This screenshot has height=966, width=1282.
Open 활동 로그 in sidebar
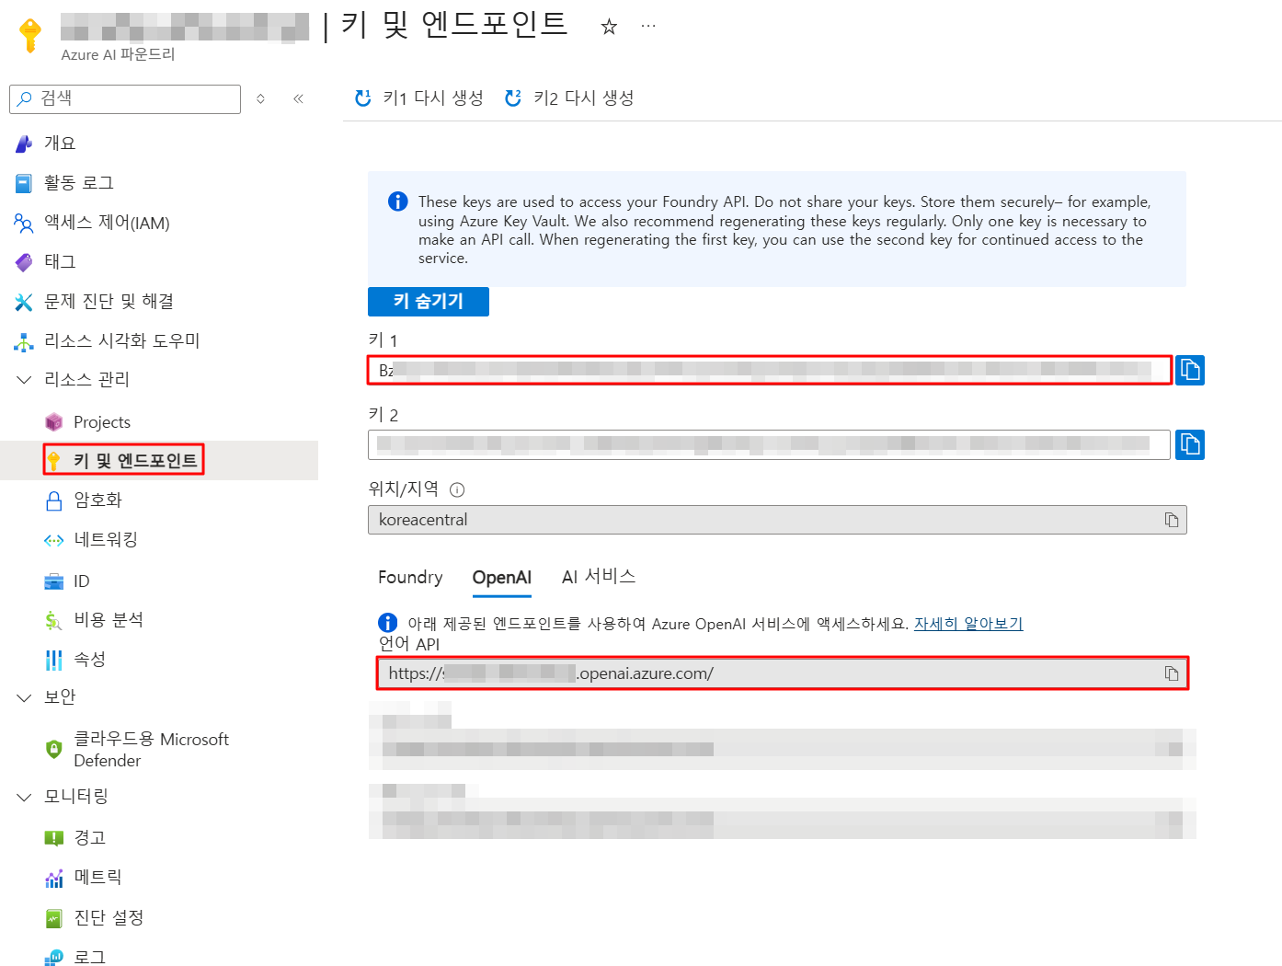(79, 182)
